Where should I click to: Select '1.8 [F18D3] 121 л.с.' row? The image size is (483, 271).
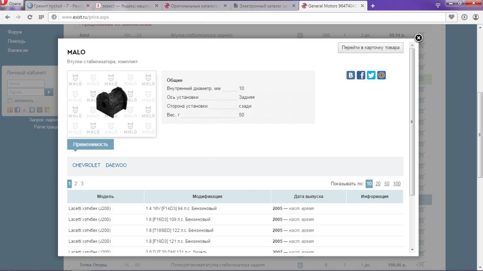[x=235, y=241]
